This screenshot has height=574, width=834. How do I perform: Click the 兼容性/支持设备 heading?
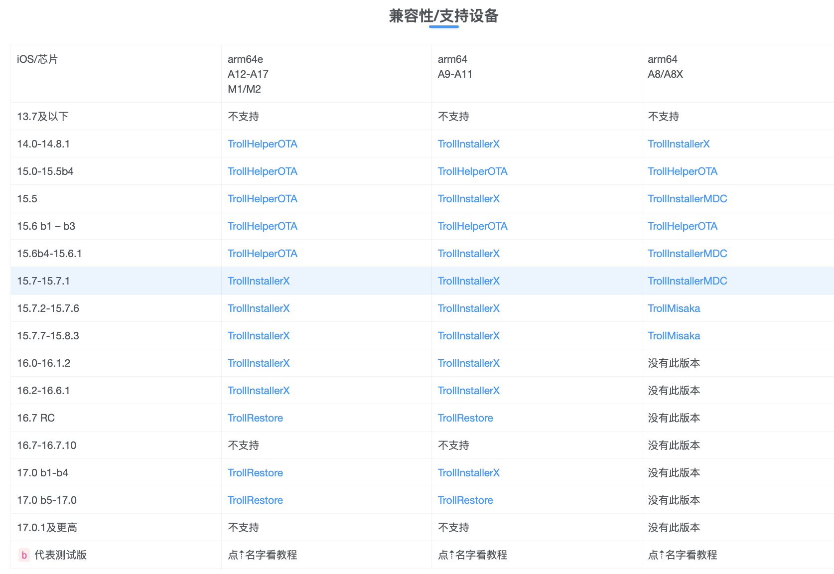(x=443, y=16)
